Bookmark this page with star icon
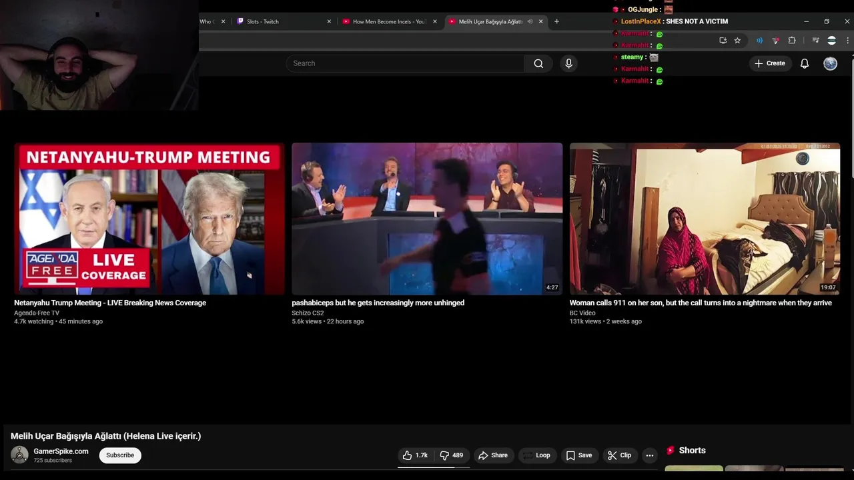Screen dimensions: 854x480 tap(737, 41)
